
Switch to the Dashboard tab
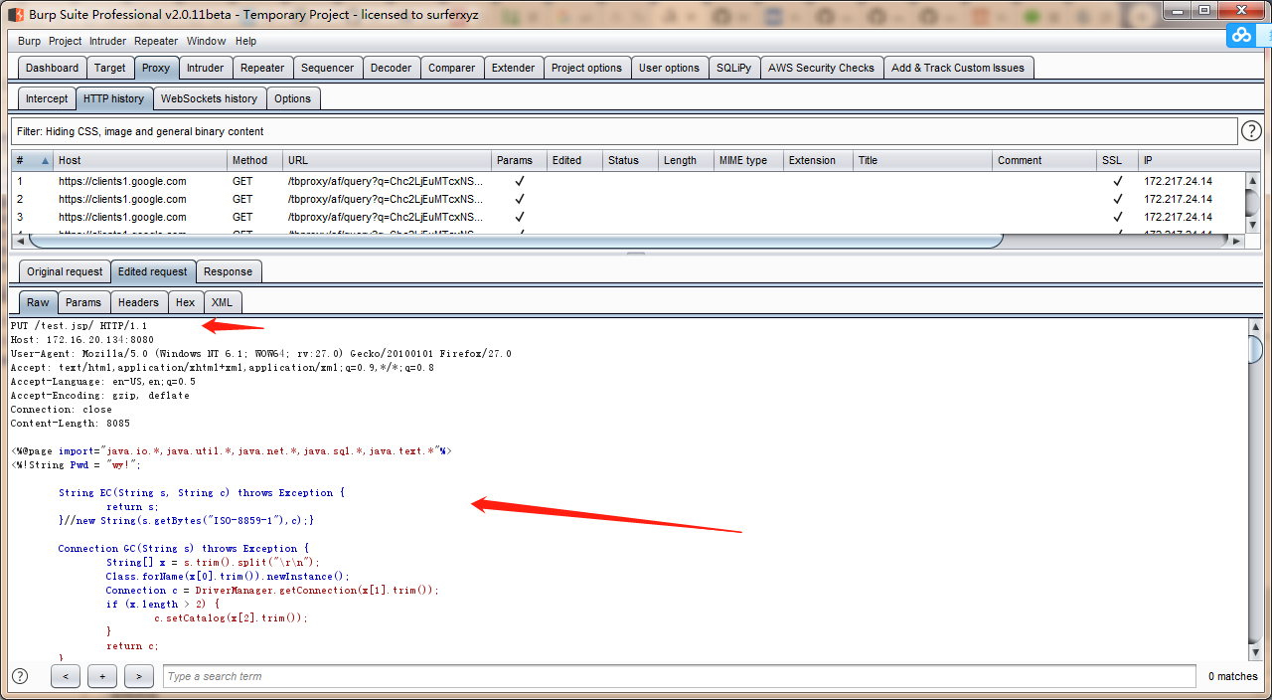point(52,68)
